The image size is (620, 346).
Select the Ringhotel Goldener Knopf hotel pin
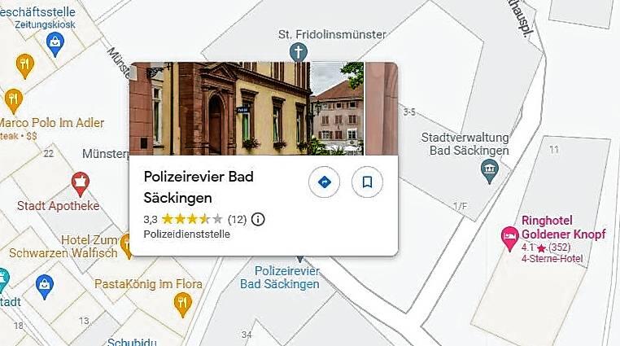pos(509,239)
